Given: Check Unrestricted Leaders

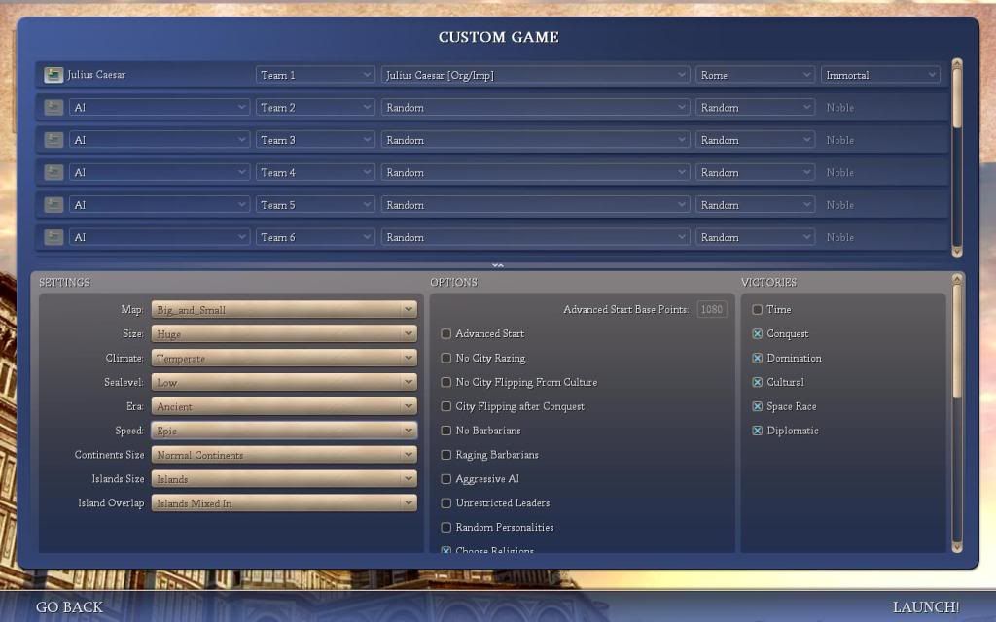Looking at the screenshot, I should [445, 502].
